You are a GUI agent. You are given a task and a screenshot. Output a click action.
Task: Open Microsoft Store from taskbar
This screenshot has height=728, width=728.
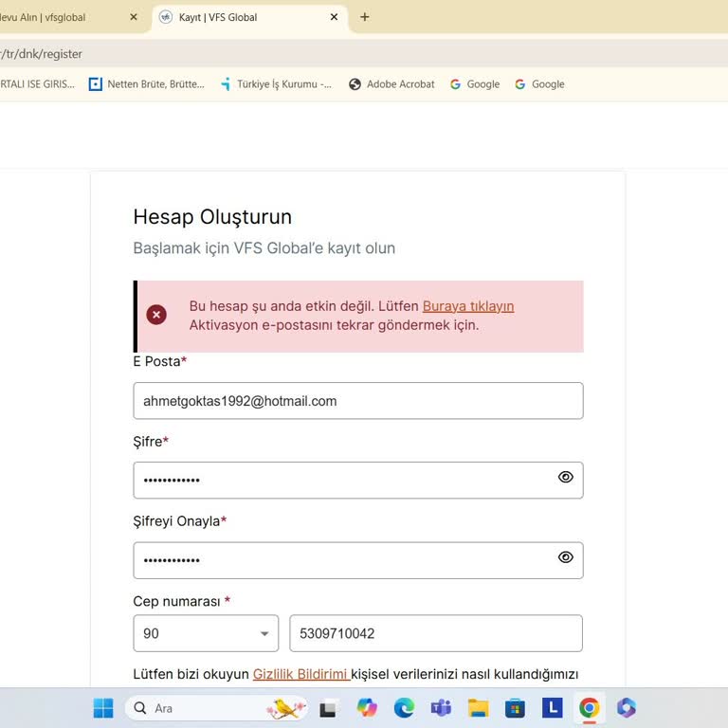[516, 708]
